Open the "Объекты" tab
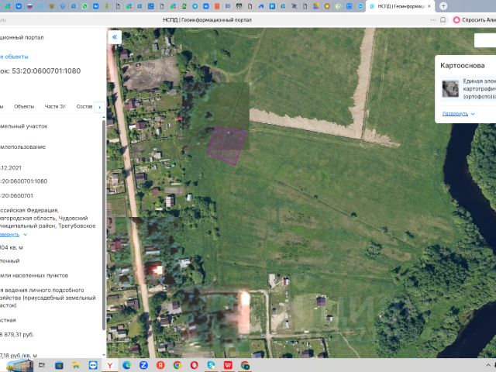 click(24, 106)
